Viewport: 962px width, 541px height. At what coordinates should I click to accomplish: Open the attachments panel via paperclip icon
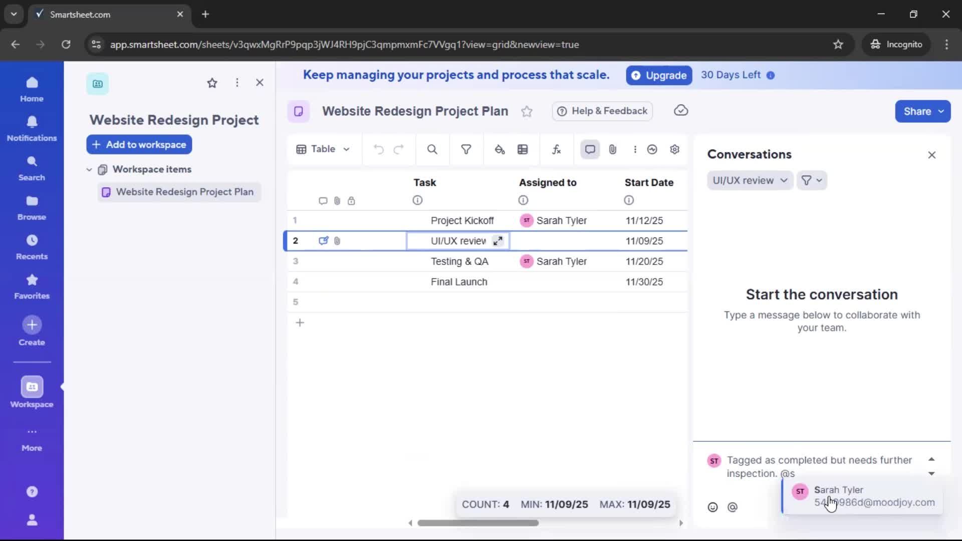pyautogui.click(x=612, y=149)
